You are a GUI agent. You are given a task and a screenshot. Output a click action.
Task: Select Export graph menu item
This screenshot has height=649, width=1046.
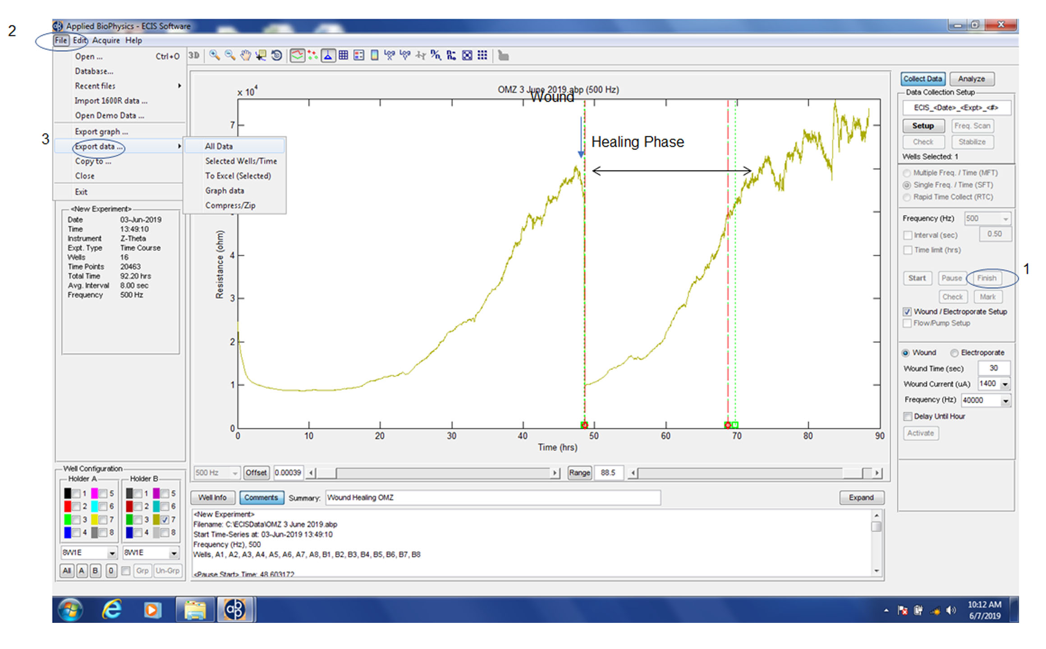tap(119, 132)
